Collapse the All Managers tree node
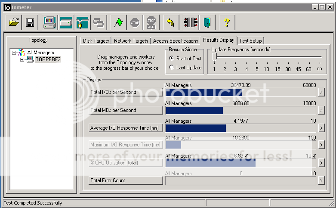 pyautogui.click(x=14, y=53)
